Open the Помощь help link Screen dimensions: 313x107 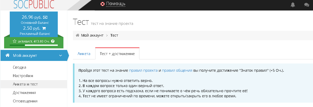pos(116,4)
